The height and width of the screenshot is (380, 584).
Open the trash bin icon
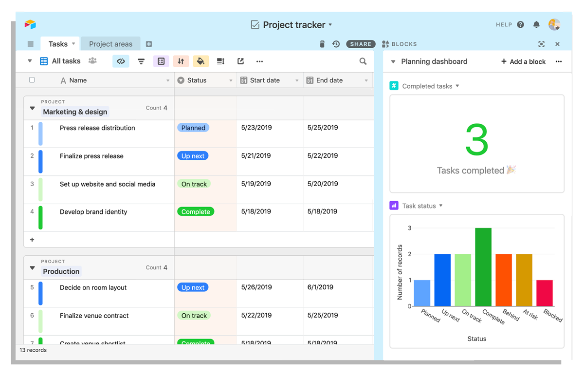click(x=322, y=44)
